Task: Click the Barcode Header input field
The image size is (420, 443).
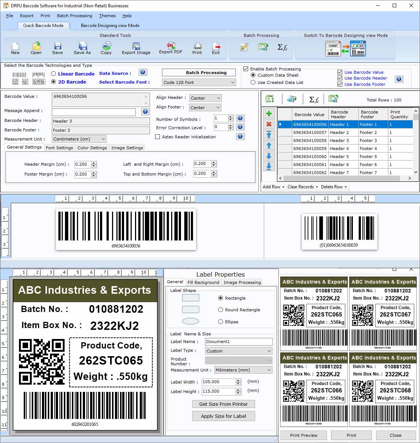Action: (101, 121)
